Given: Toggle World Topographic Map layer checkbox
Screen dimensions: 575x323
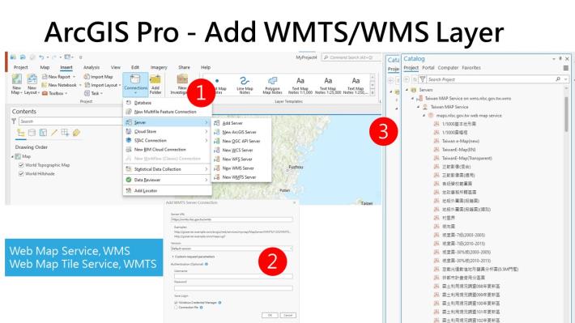Looking at the screenshot, I should (x=21, y=165).
